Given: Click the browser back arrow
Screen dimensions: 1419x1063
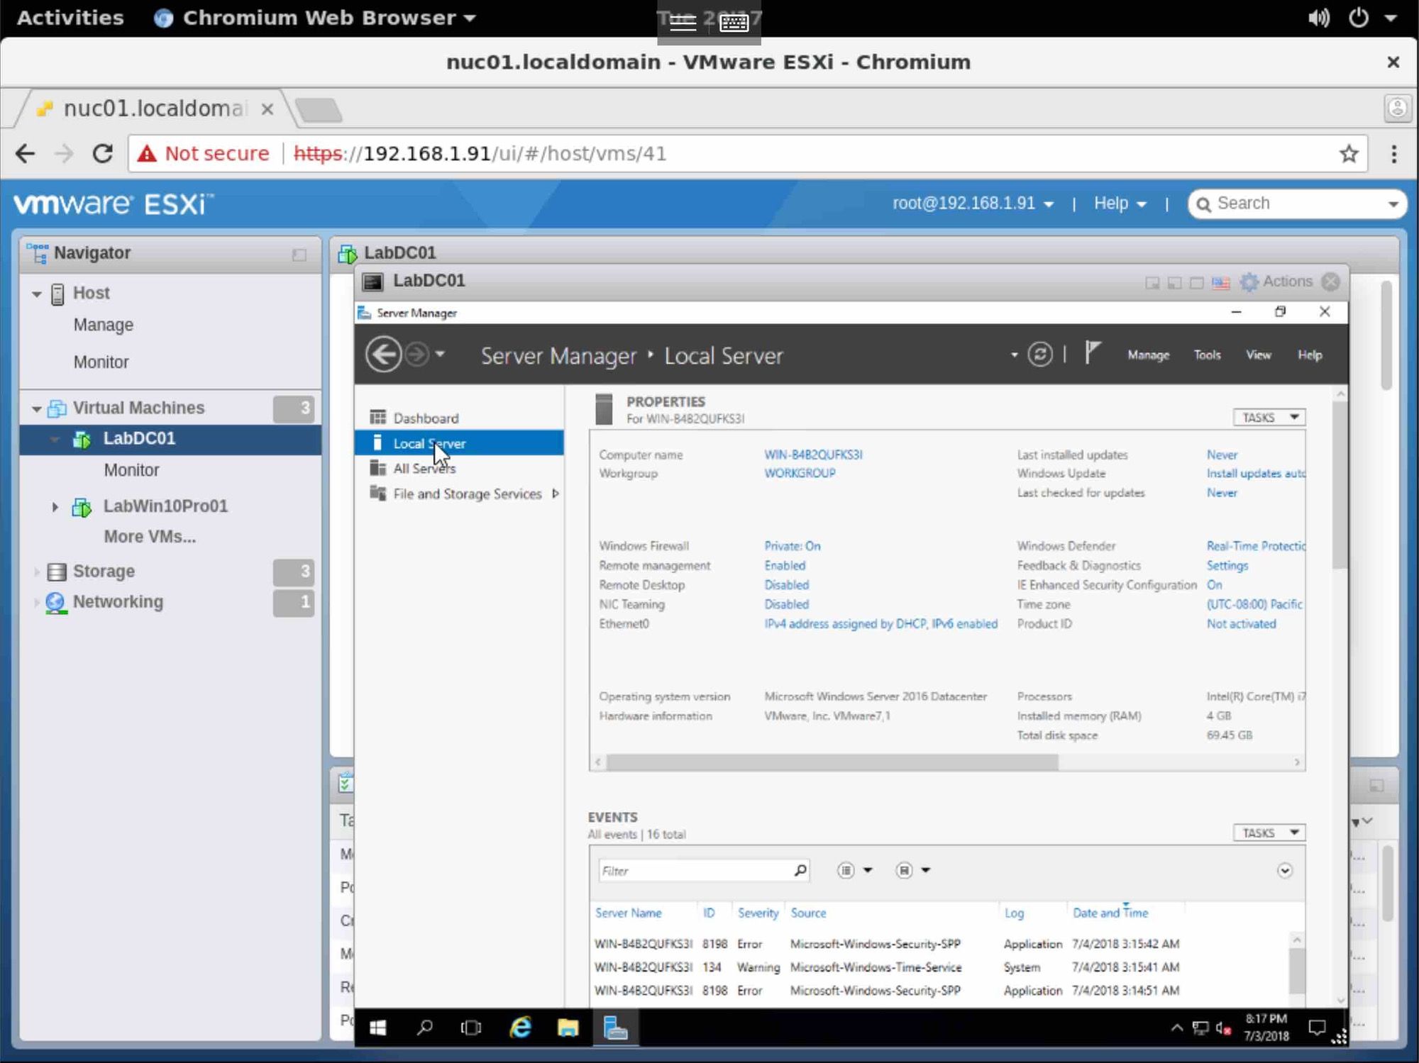Looking at the screenshot, I should [26, 153].
